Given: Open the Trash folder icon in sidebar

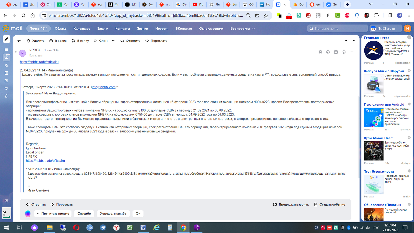Looking at the screenshot, I should pos(6,96).
